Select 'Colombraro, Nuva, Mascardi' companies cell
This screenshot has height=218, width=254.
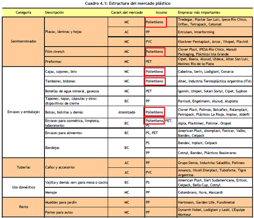pos(215,192)
